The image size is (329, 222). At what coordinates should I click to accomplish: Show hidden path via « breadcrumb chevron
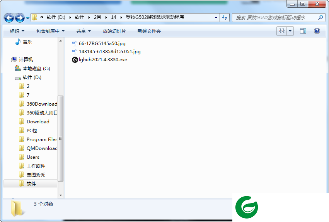(x=42, y=17)
